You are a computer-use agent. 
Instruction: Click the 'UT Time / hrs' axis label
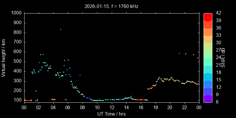click(x=111, y=114)
